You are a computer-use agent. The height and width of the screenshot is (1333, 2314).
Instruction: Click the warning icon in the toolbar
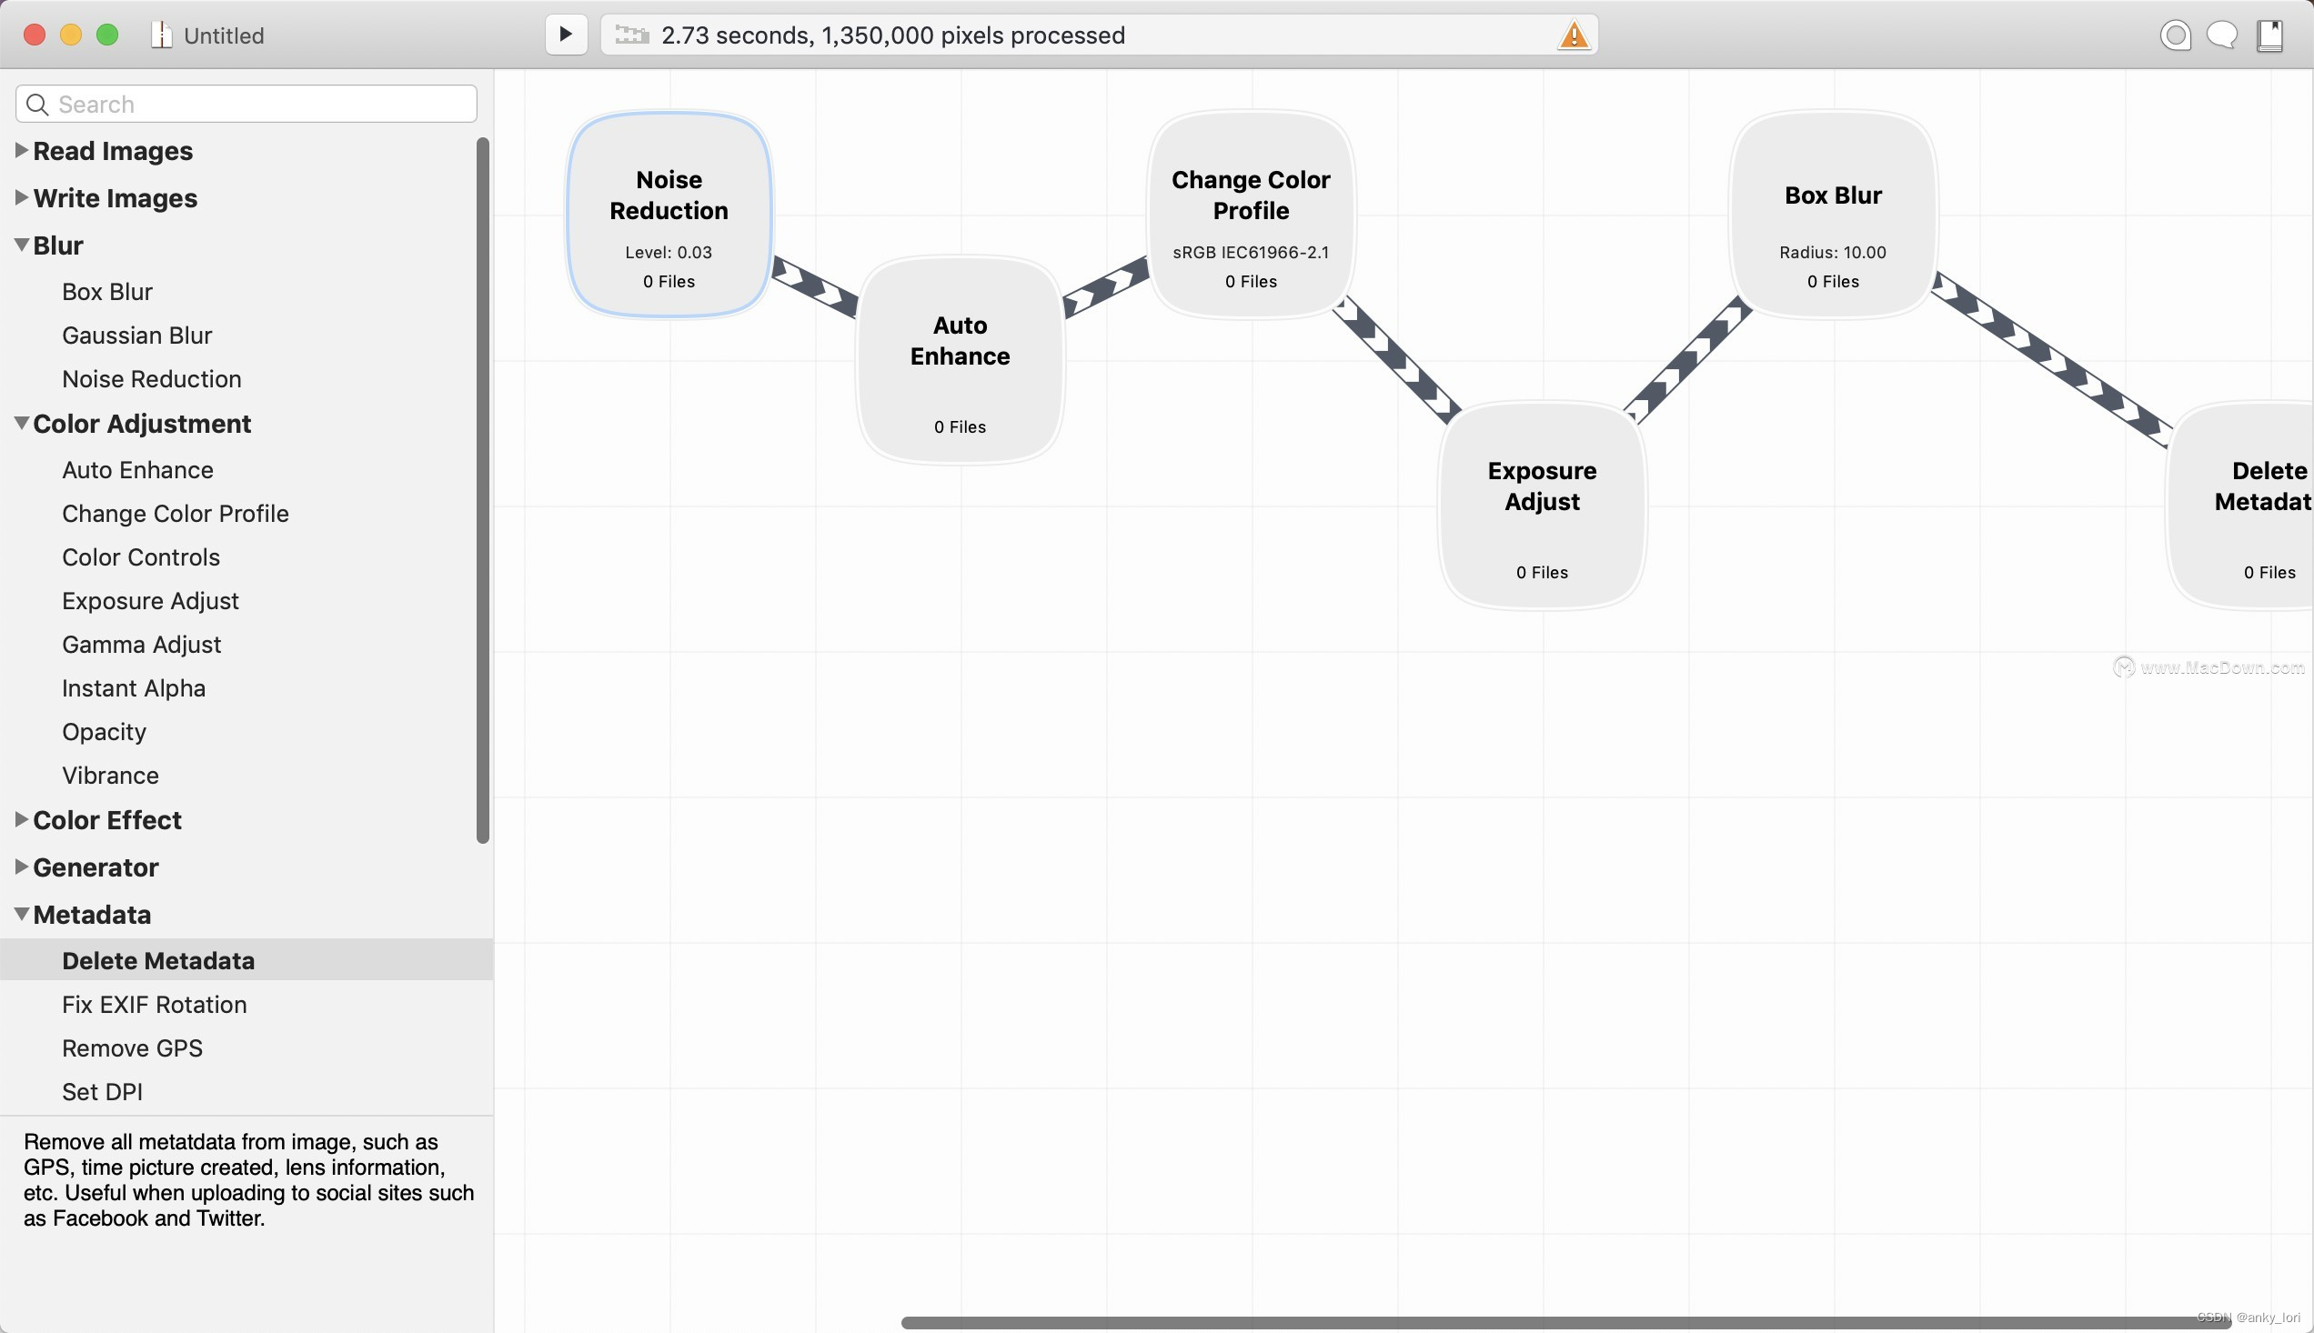[1575, 34]
